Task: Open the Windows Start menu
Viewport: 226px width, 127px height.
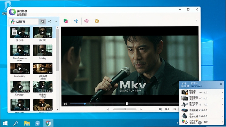Action: 5,123
